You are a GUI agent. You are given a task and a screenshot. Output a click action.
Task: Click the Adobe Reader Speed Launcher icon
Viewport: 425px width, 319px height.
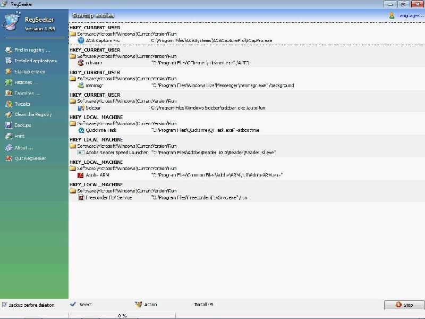[x=81, y=153]
